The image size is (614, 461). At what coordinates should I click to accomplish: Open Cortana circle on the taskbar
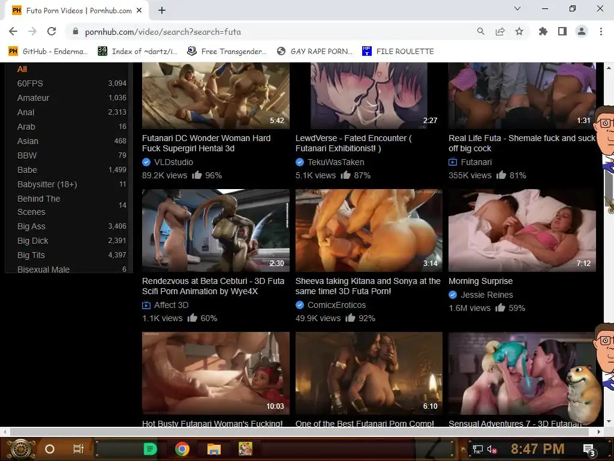tap(50, 449)
